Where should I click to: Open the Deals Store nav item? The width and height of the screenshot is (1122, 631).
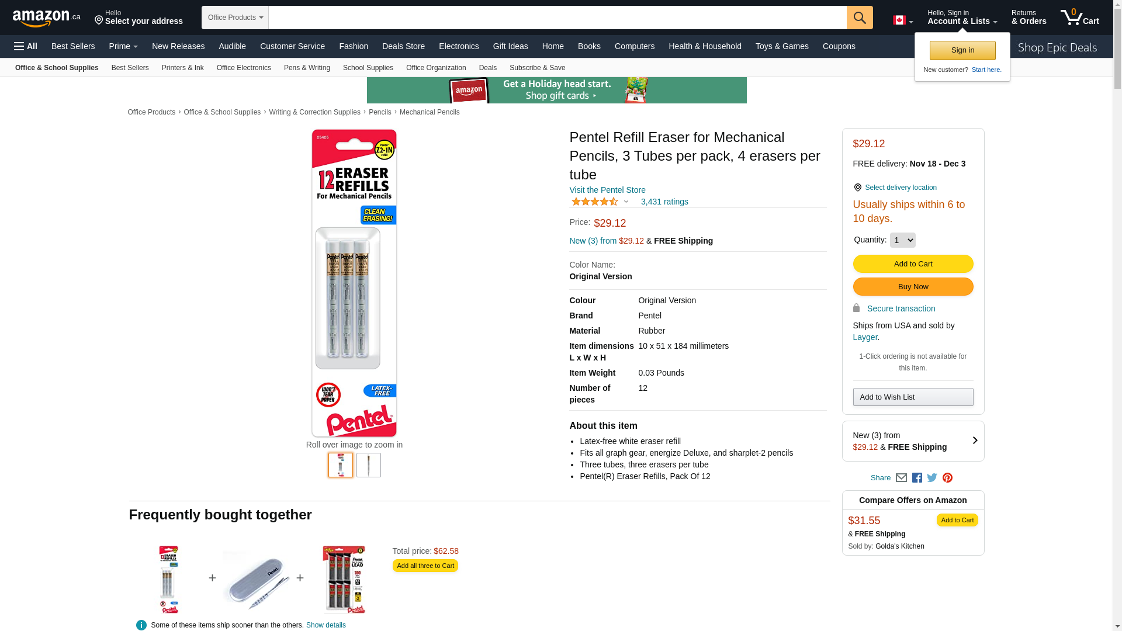[x=403, y=46]
